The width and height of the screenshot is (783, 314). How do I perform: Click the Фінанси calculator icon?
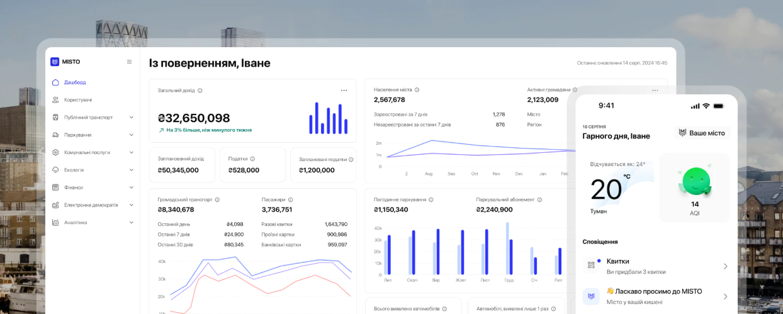click(x=55, y=188)
